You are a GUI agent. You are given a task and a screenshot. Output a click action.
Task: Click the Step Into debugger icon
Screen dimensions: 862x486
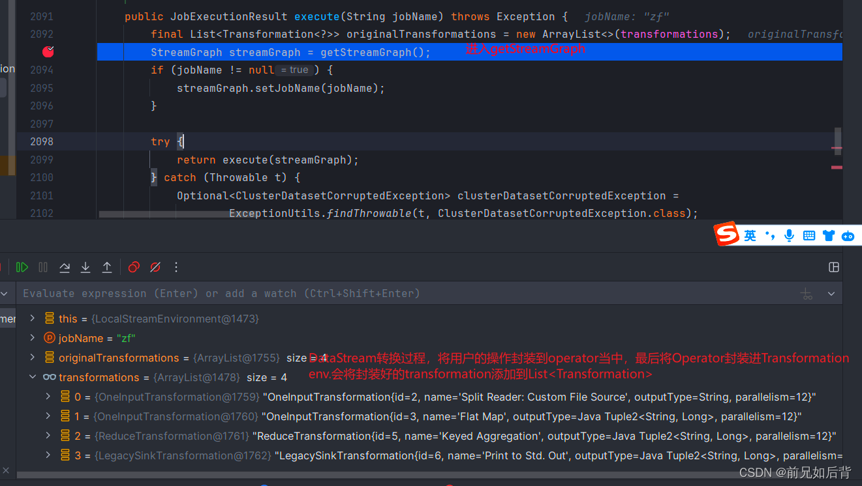85,267
